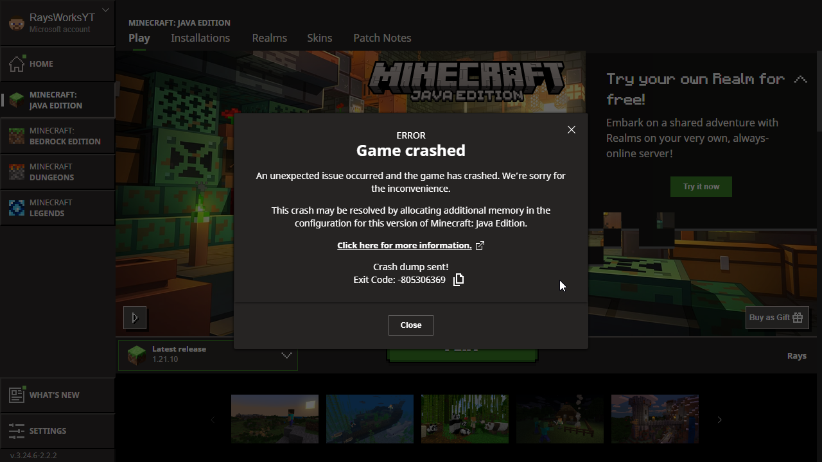This screenshot has height=462, width=822.
Task: Click the What's New newspaper icon
Action: tap(16, 395)
